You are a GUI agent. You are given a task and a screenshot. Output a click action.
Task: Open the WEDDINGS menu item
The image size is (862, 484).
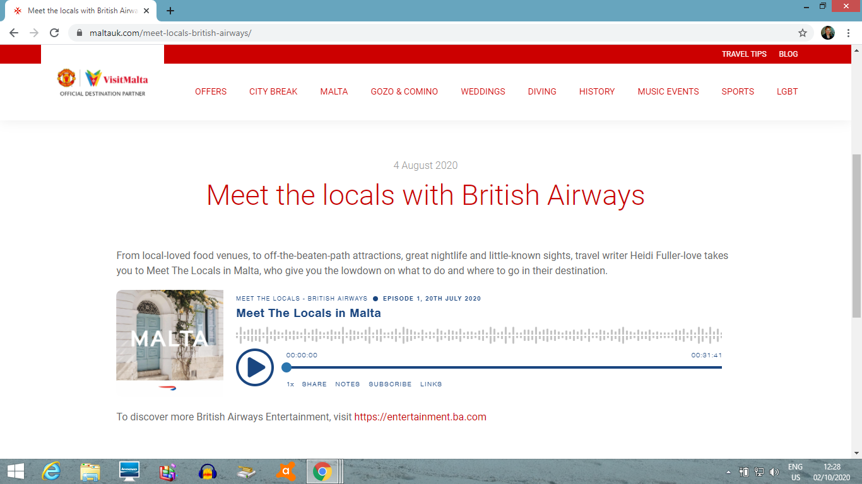483,91
